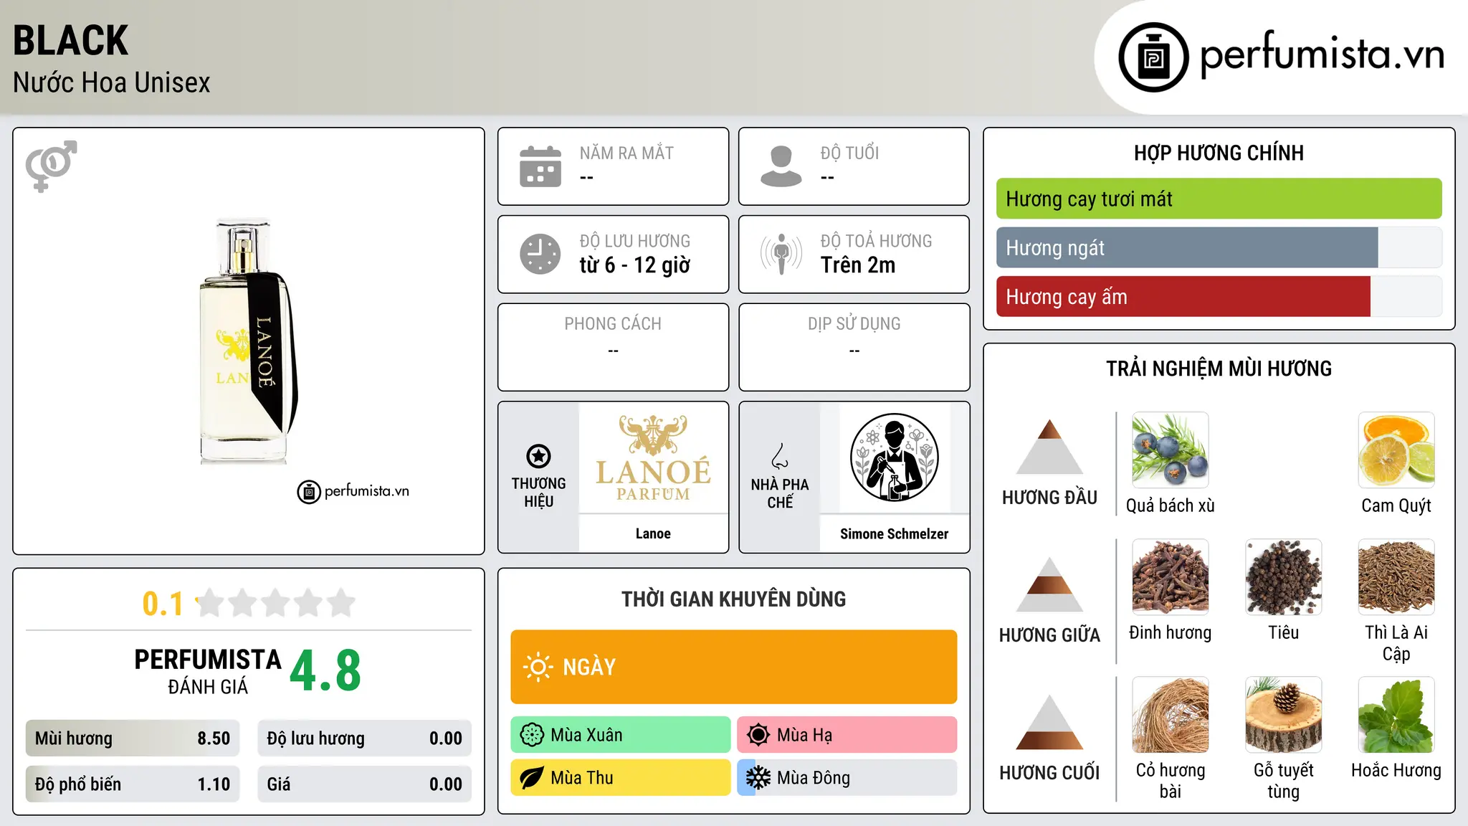This screenshot has width=1468, height=826.
Task: Click the perfumista.vn site name in the header
Action: [x=1322, y=56]
